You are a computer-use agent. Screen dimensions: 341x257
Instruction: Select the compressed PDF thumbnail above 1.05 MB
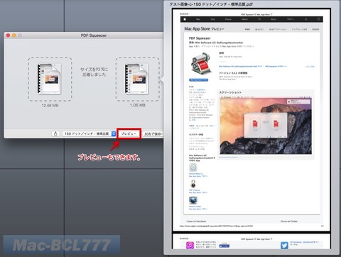tap(137, 79)
